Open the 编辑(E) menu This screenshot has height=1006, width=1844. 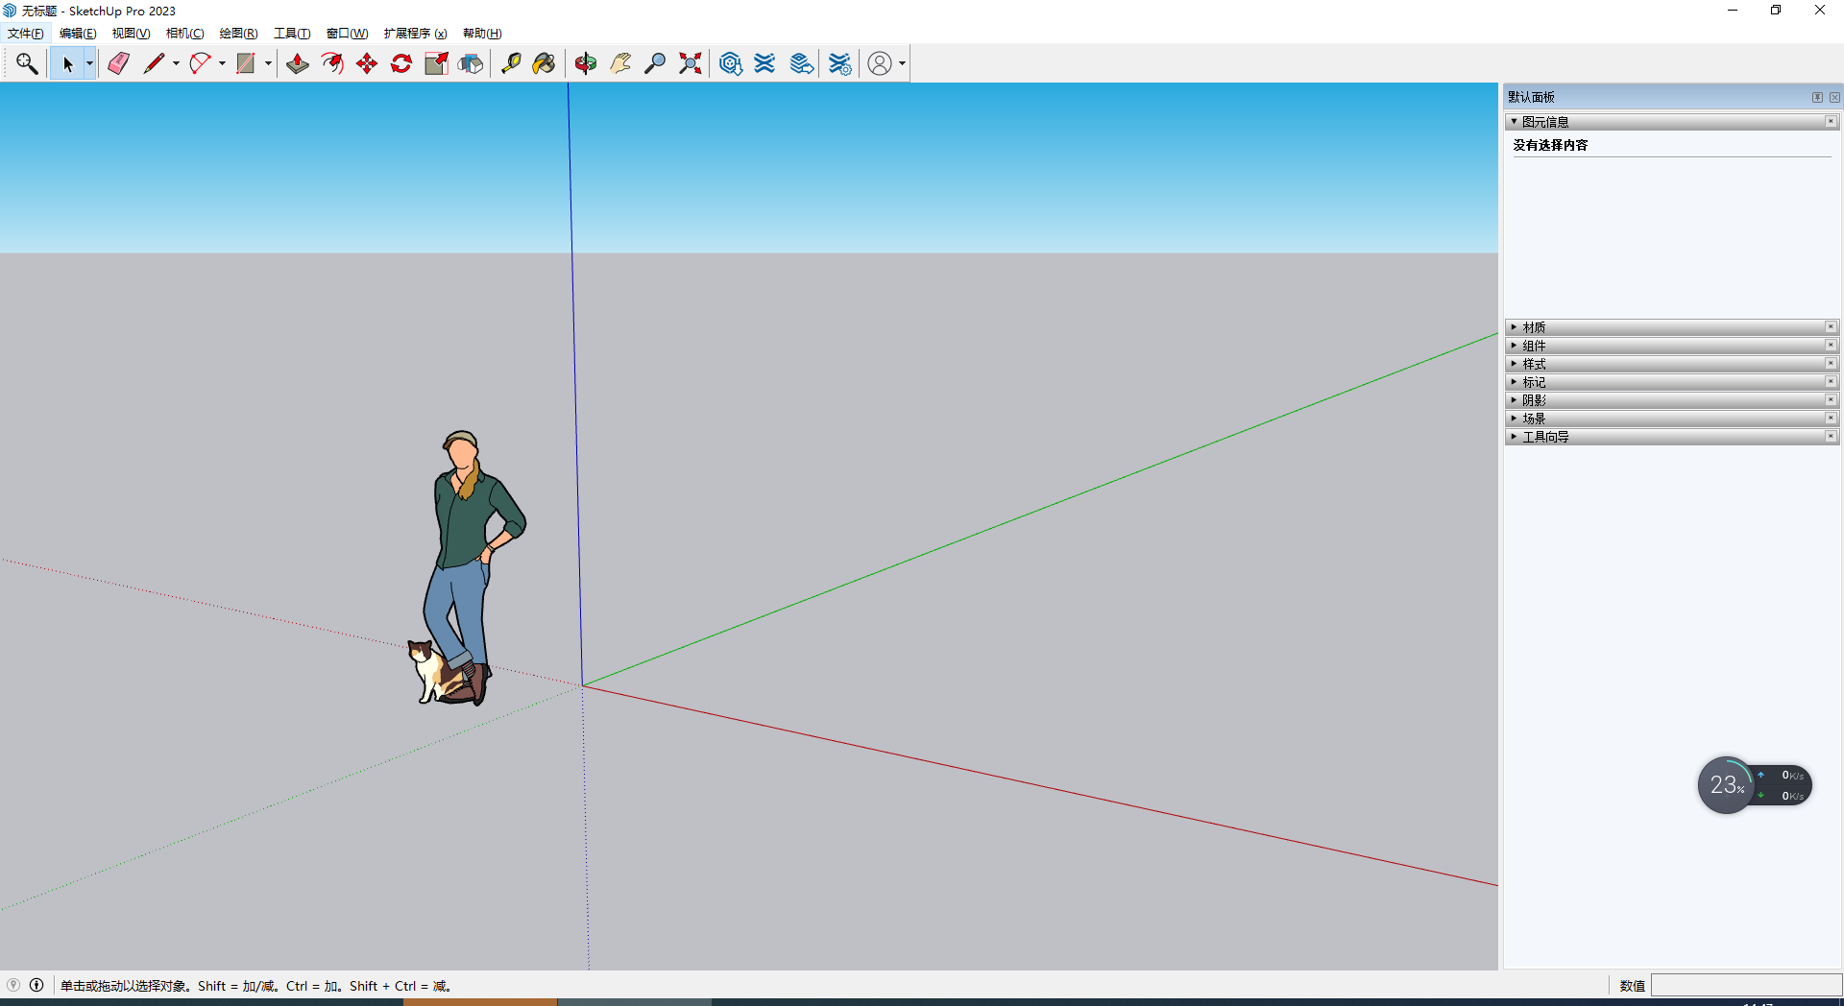pyautogui.click(x=78, y=34)
